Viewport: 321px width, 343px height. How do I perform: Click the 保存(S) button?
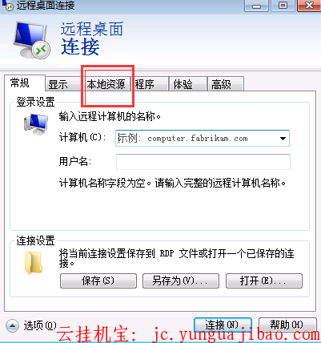98,280
